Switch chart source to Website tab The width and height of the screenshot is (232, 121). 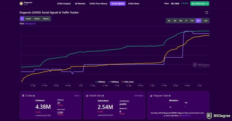(x=46, y=19)
